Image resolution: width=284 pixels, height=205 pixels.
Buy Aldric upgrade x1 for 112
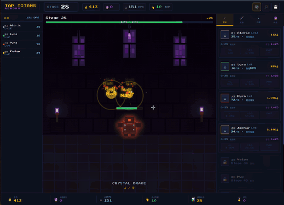230,51
